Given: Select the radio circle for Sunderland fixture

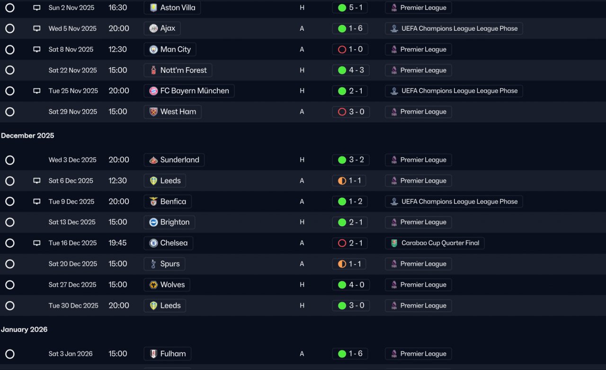Looking at the screenshot, I should click(x=10, y=160).
